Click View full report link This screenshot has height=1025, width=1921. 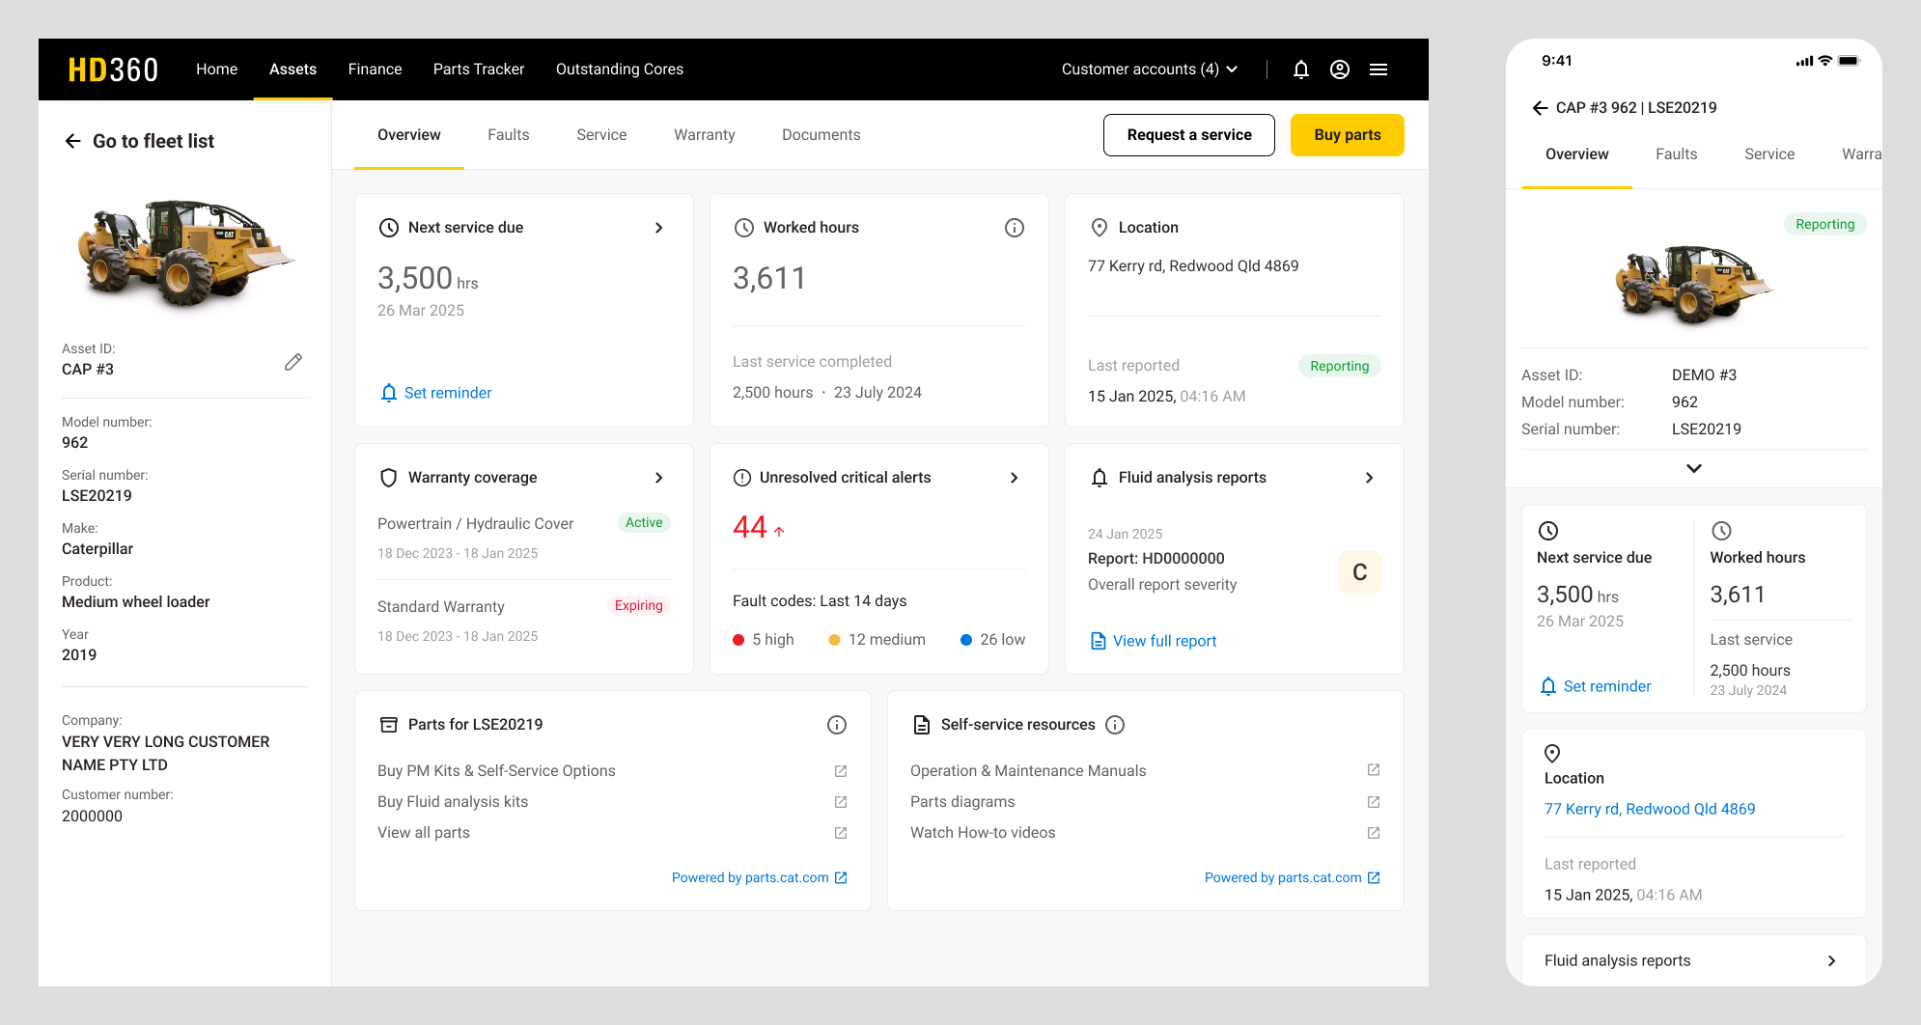(1165, 641)
